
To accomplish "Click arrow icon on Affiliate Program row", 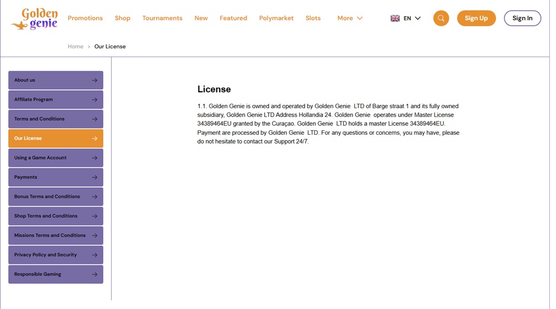I will [x=95, y=100].
